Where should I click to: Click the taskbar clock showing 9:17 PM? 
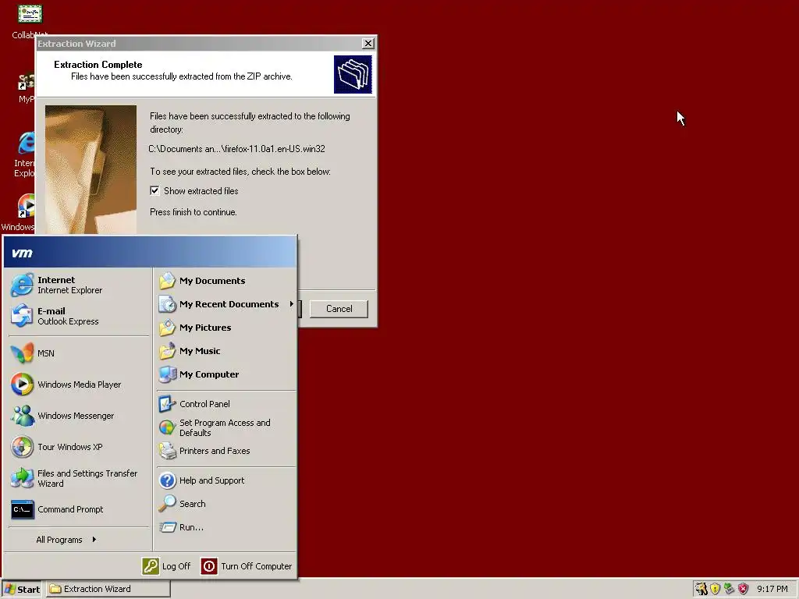click(772, 589)
